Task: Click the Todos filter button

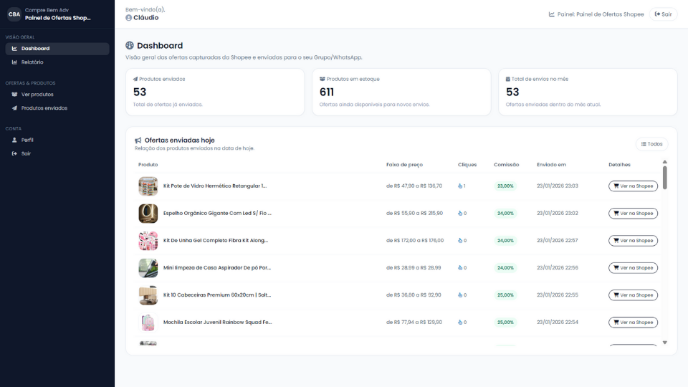Action: 651,144
